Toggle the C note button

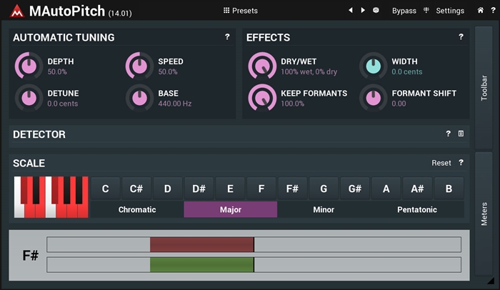click(x=106, y=189)
